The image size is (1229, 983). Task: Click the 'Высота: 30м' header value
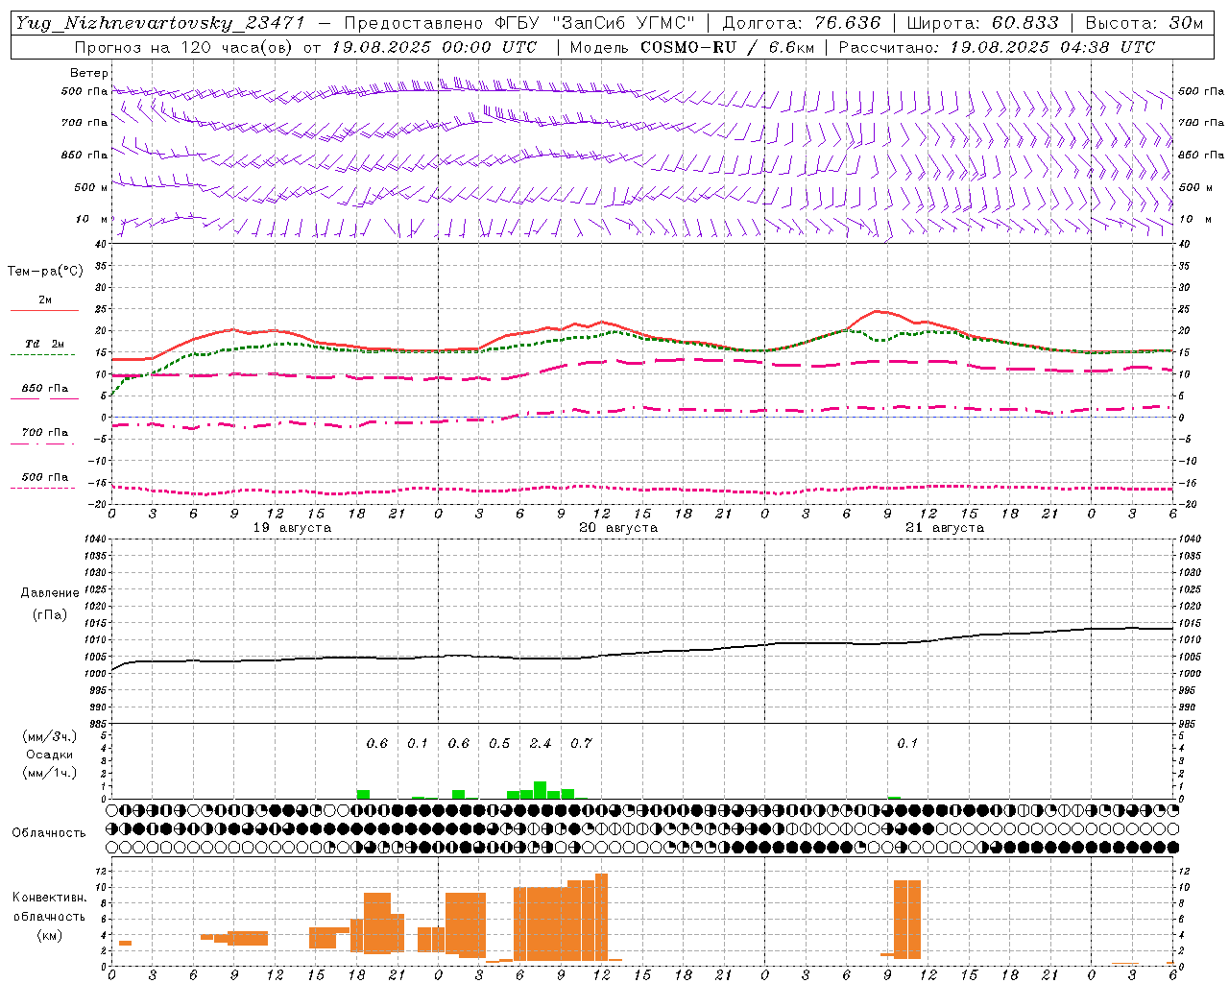coord(1145,23)
